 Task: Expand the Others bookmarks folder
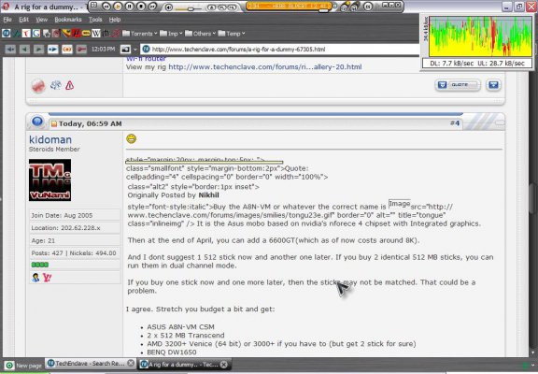[201, 34]
